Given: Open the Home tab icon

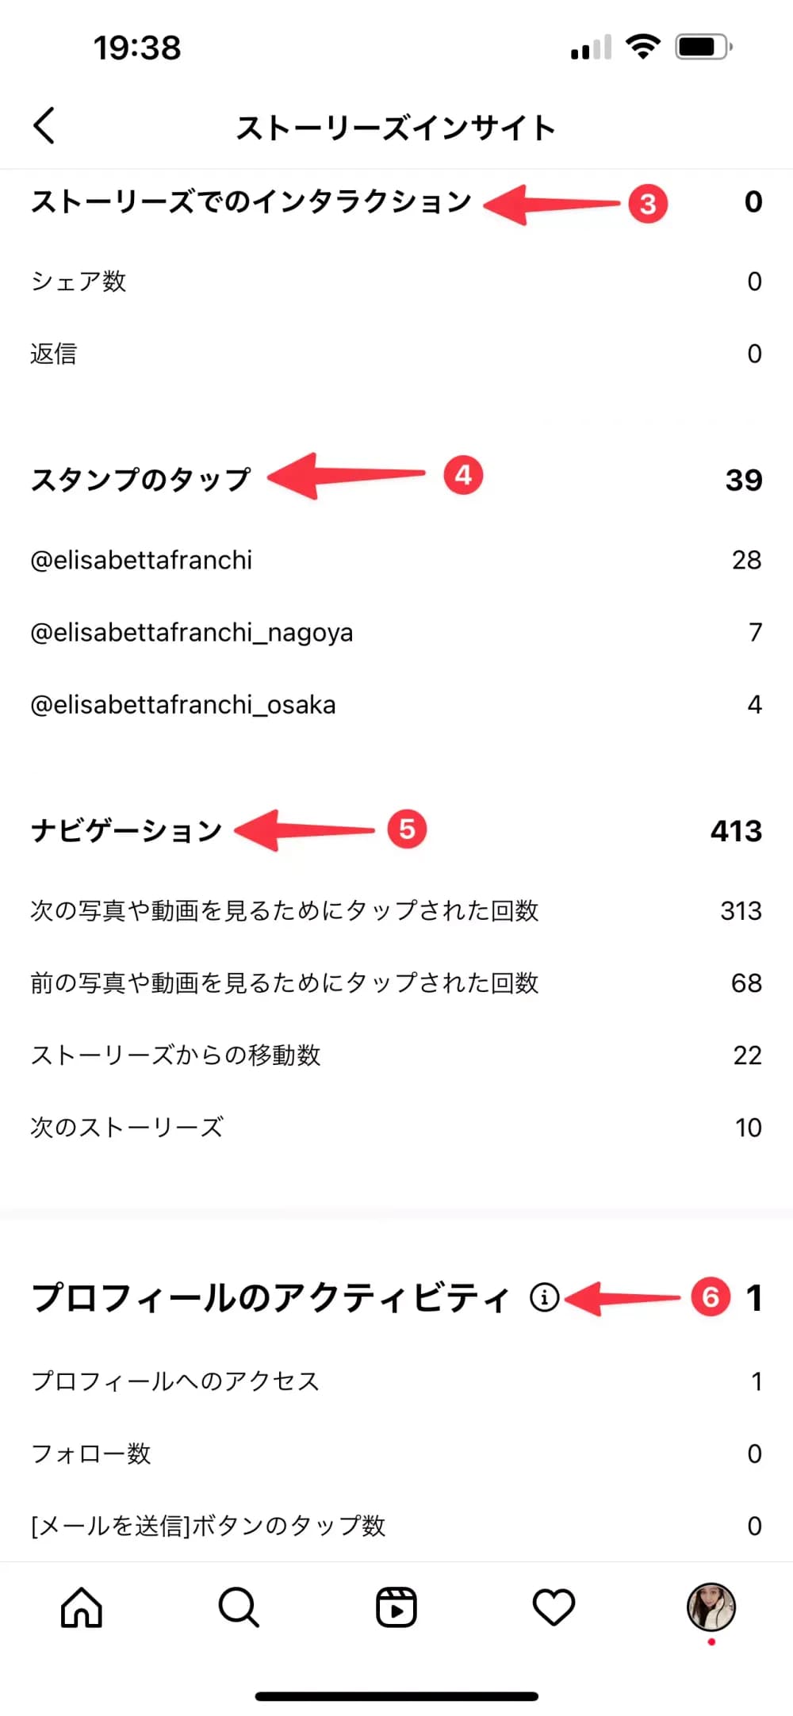Looking at the screenshot, I should pos(82,1607).
